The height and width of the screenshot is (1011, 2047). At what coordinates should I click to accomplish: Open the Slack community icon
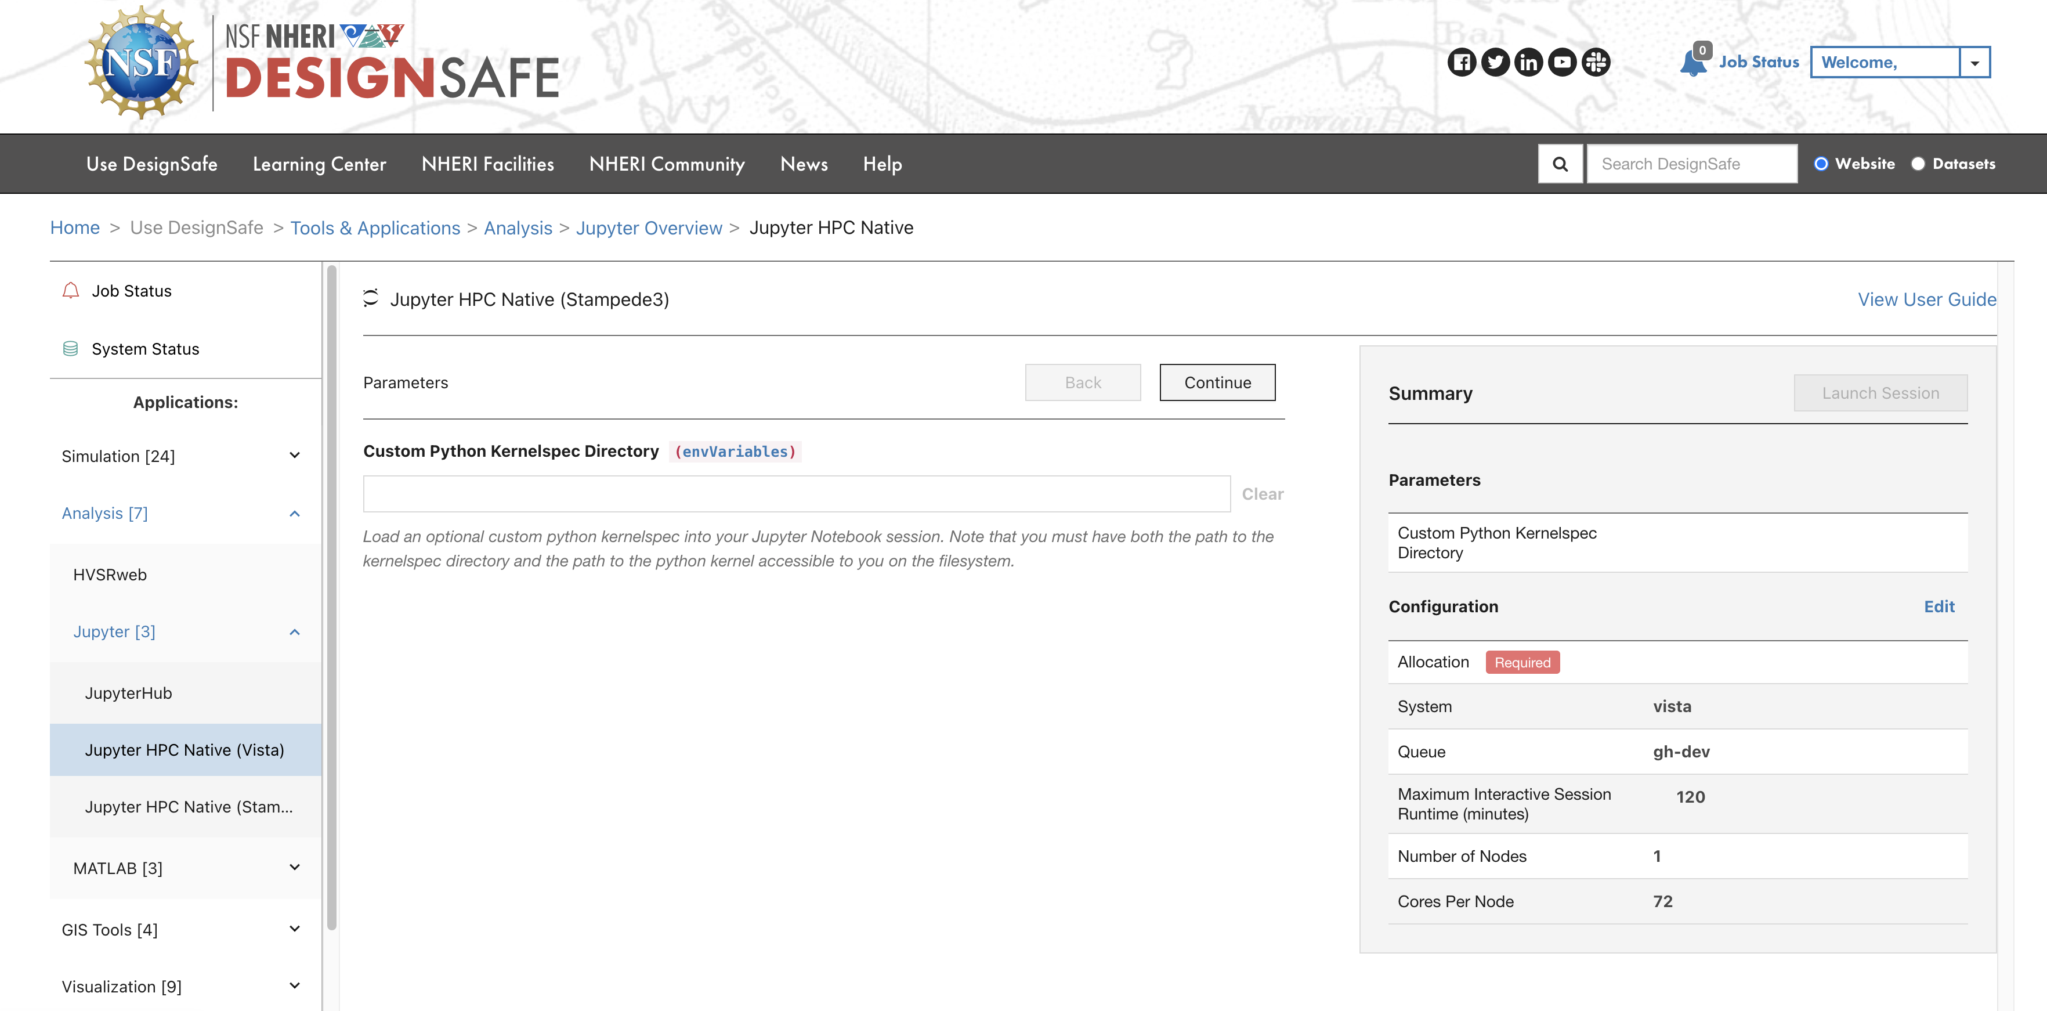(1596, 62)
